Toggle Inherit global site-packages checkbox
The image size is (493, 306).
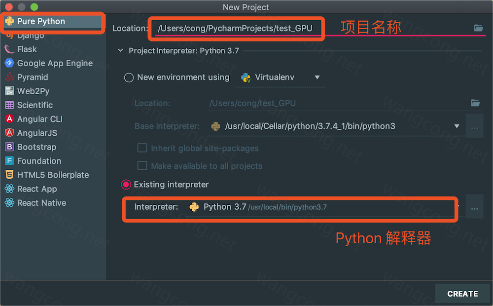point(142,148)
